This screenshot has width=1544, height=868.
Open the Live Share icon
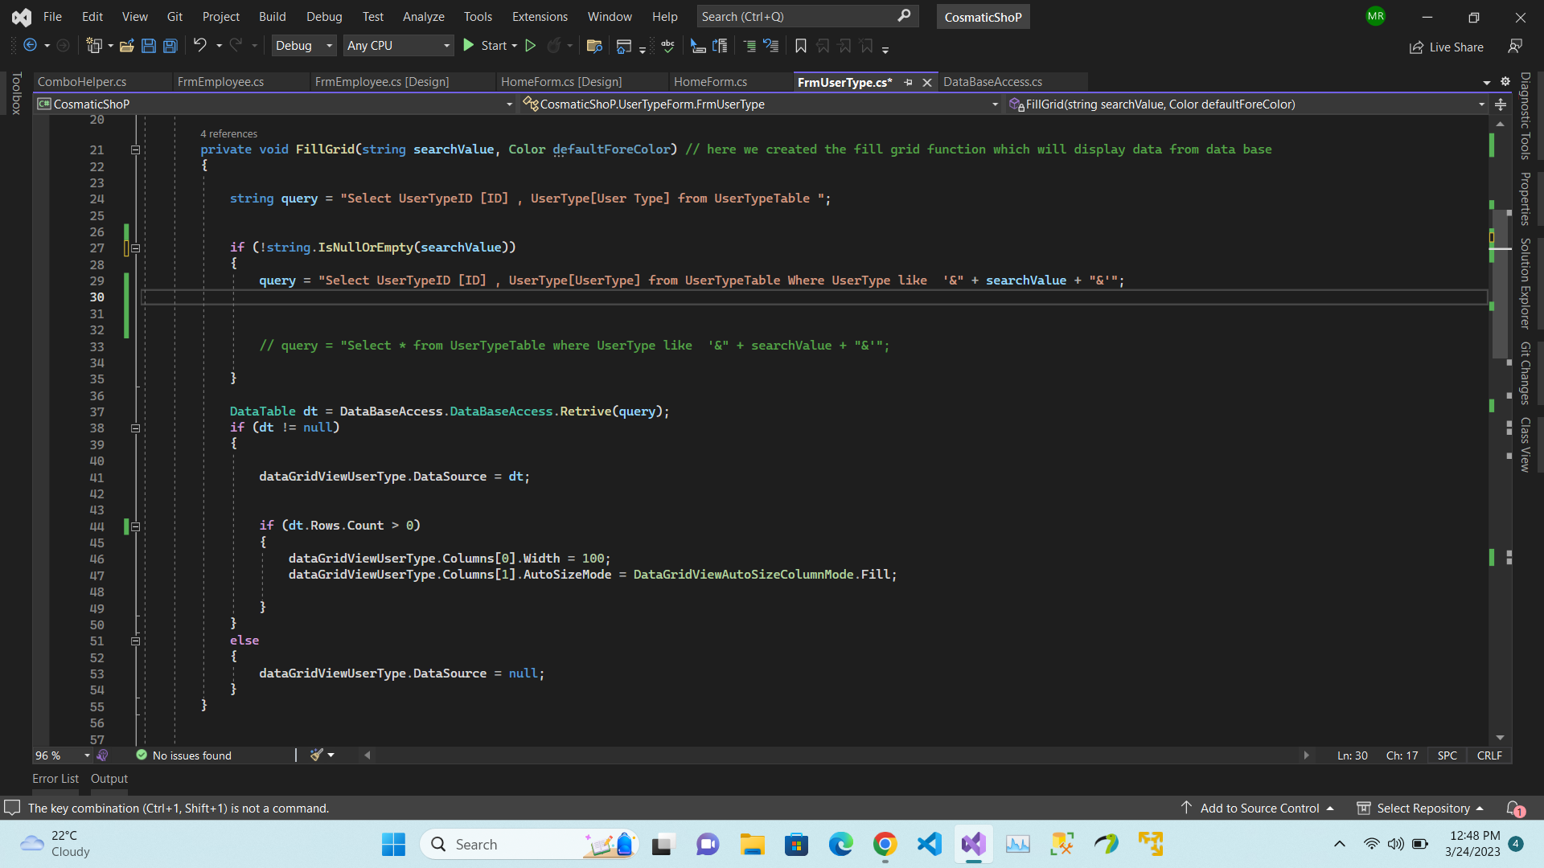(x=1417, y=47)
